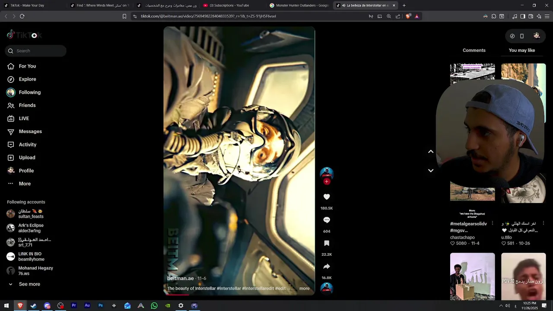Open the site settings icon beside the URL
553x311 pixels.
(135, 16)
